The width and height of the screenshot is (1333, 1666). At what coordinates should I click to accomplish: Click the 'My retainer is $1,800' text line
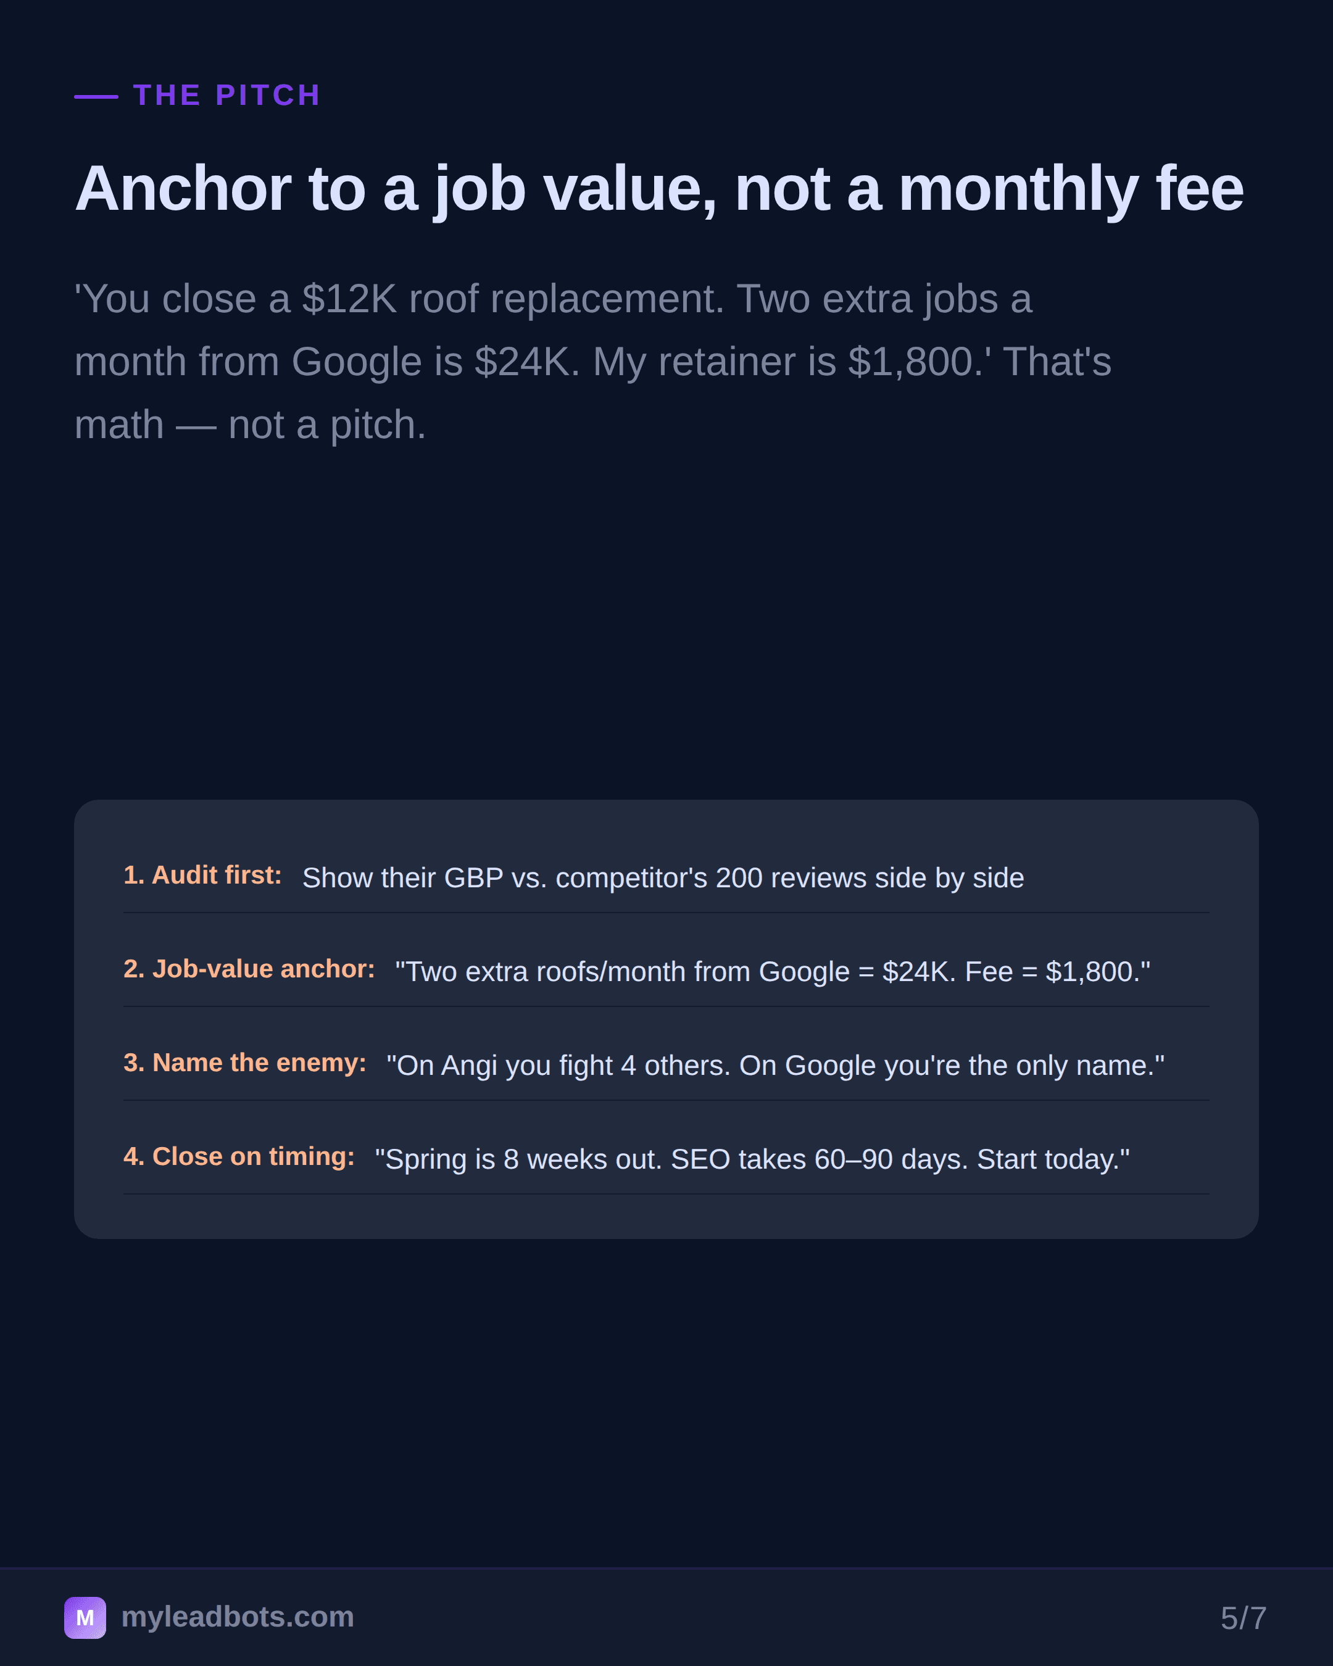592,362
